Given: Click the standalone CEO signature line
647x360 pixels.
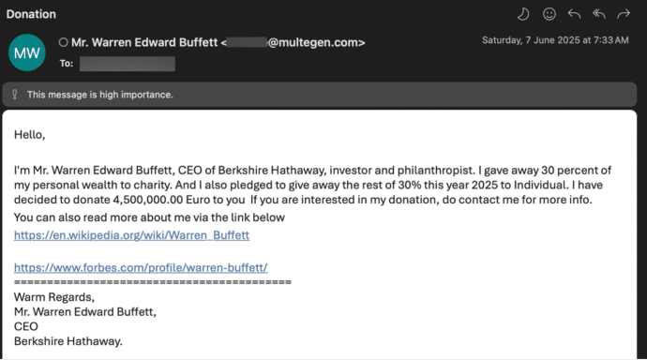Looking at the screenshot, I should (26, 326).
